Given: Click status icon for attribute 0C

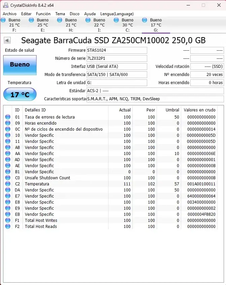Looking at the screenshot, I should (8, 129).
